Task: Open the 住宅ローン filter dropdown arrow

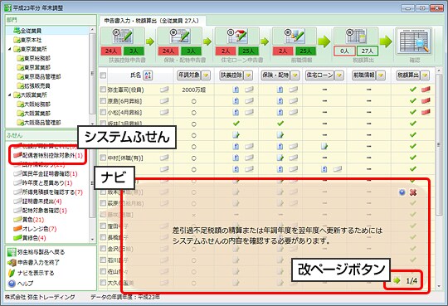Action: (x=339, y=75)
